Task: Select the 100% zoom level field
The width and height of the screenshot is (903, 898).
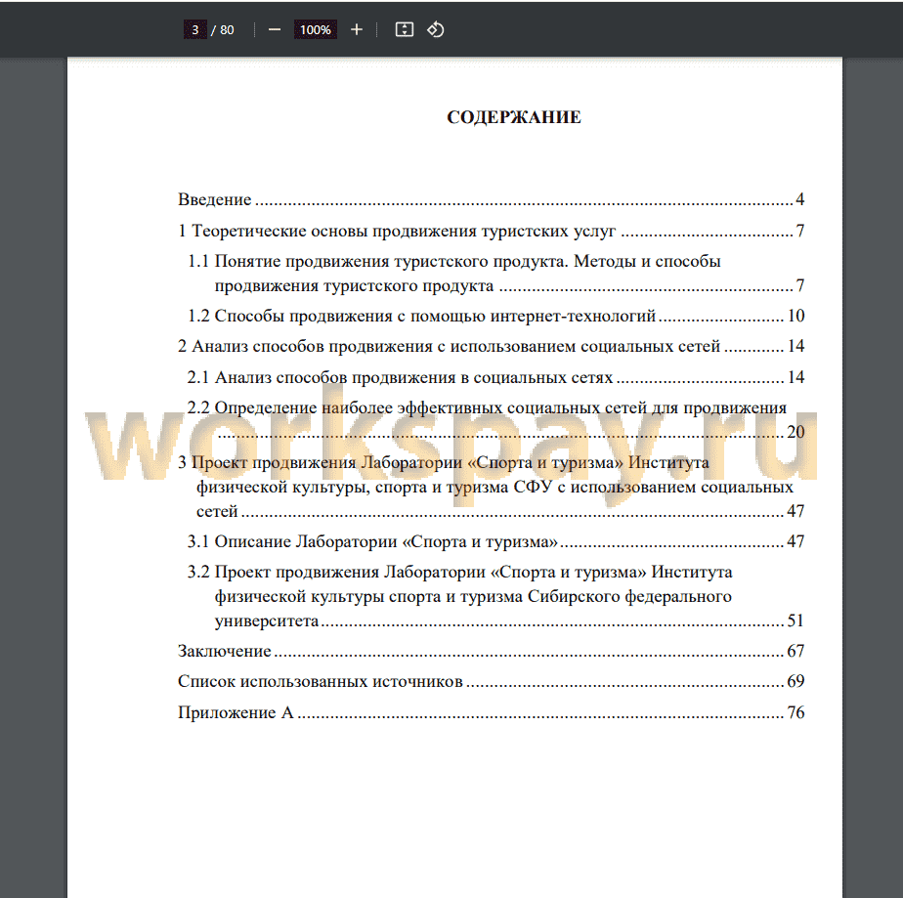Action: point(316,30)
